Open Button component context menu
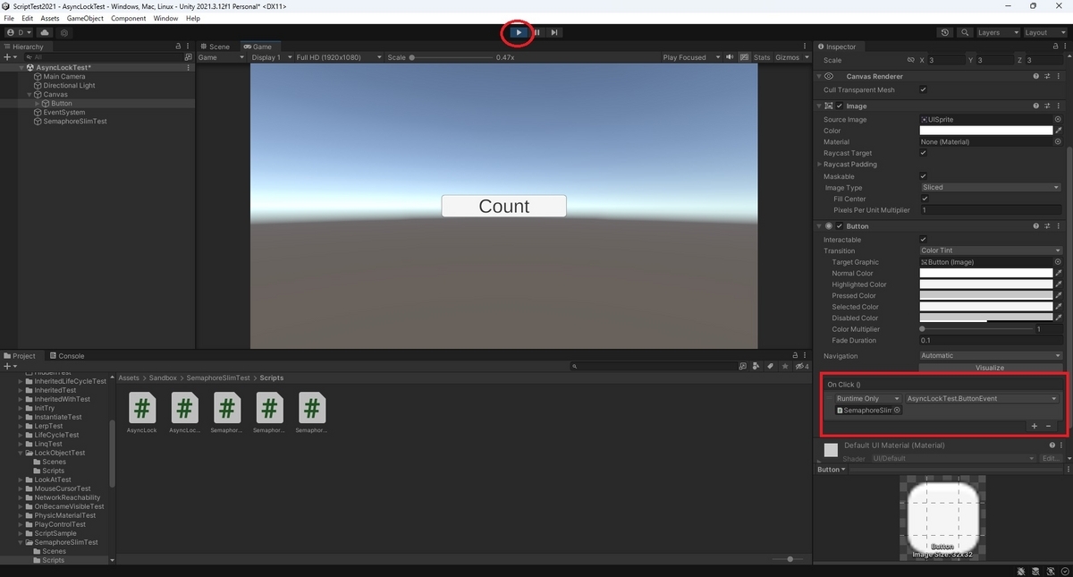 point(1059,226)
